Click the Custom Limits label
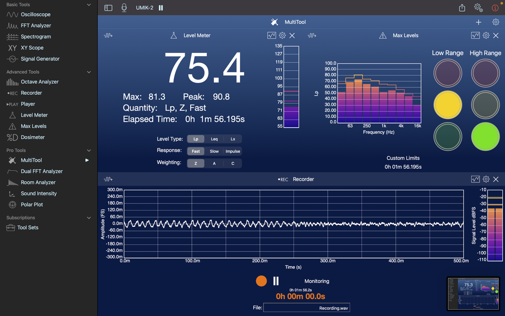Screen dimensions: 505x316 tap(403, 158)
